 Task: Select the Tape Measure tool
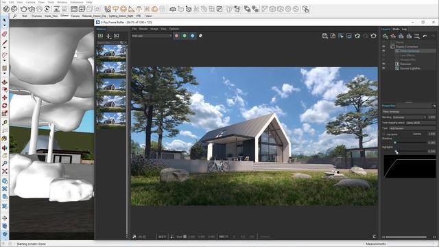coord(5,122)
